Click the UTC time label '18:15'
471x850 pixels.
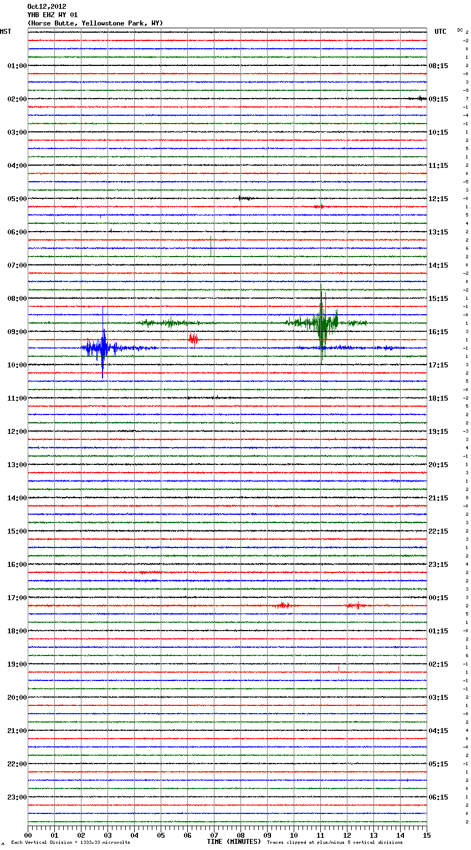point(438,398)
